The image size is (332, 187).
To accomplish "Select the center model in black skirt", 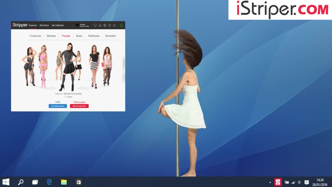I will point(68,67).
